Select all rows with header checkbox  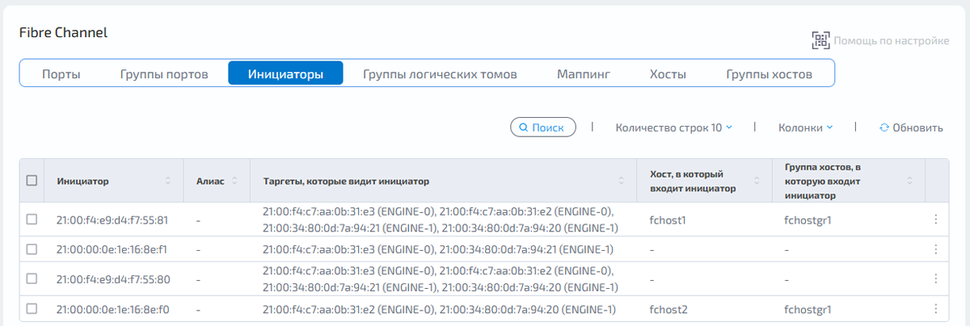(x=32, y=181)
